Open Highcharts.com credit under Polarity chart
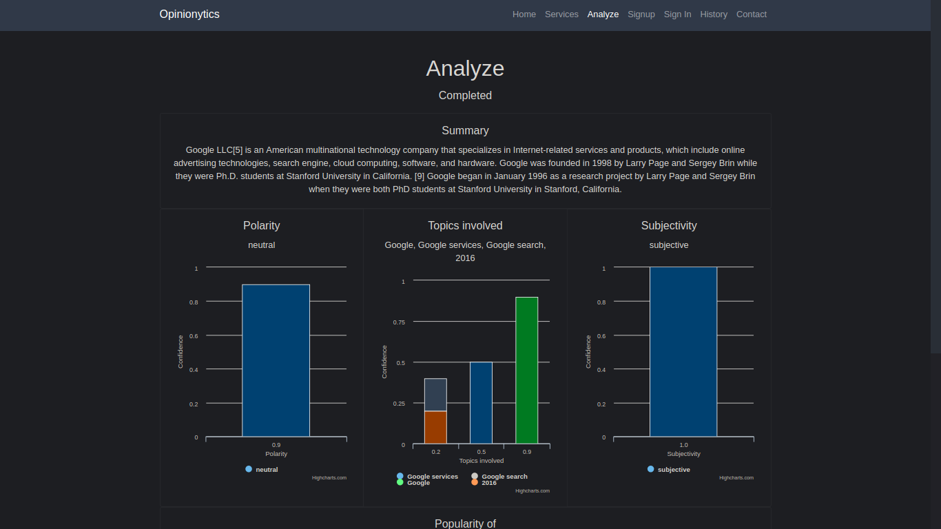The width and height of the screenshot is (941, 529). (329, 477)
